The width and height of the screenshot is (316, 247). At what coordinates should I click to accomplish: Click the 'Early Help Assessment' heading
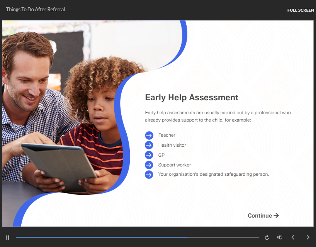[x=192, y=98]
